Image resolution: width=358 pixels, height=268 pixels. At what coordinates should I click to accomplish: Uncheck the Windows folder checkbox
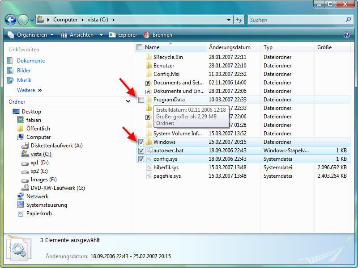tap(141, 142)
